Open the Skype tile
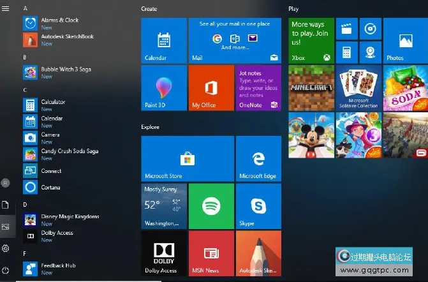Image resolution: width=428 pixels, height=282 pixels. (x=258, y=206)
